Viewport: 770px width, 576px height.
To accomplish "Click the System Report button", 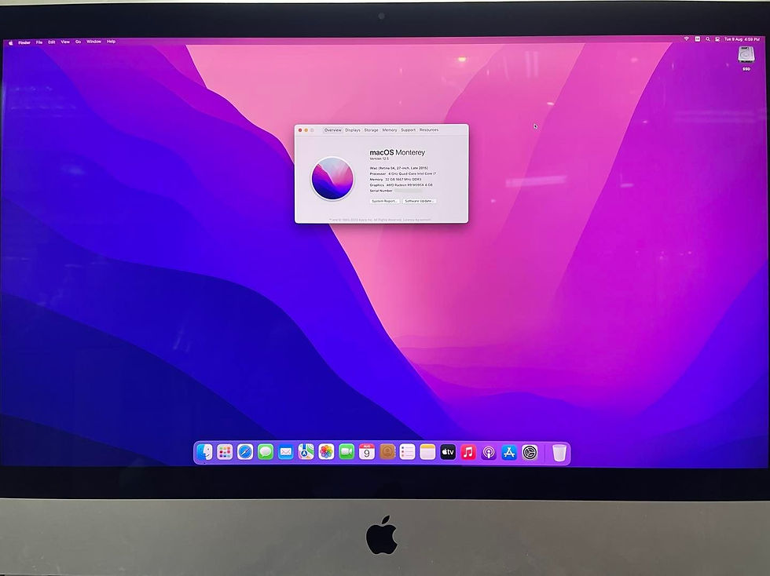I will click(x=384, y=201).
